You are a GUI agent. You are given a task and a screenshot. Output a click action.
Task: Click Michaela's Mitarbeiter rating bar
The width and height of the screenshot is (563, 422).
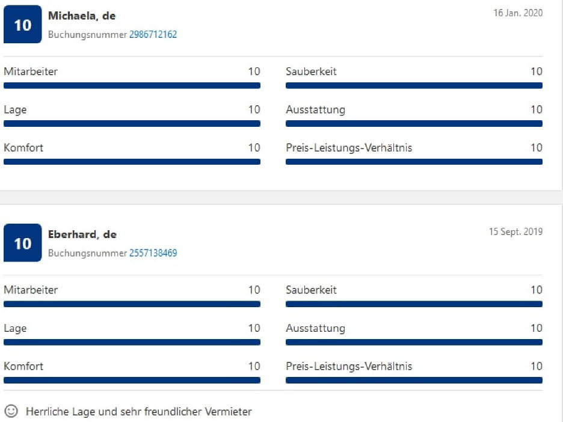click(132, 85)
